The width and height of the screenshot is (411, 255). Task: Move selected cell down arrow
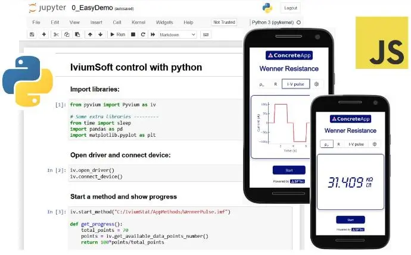(101, 34)
